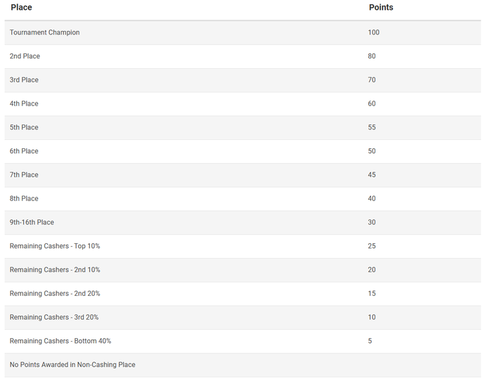Select the 7th Place row label
Viewport: 492px width, 381px height.
[x=25, y=175]
